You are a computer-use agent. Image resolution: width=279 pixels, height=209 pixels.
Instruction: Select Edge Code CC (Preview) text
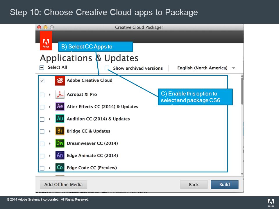click(x=92, y=168)
